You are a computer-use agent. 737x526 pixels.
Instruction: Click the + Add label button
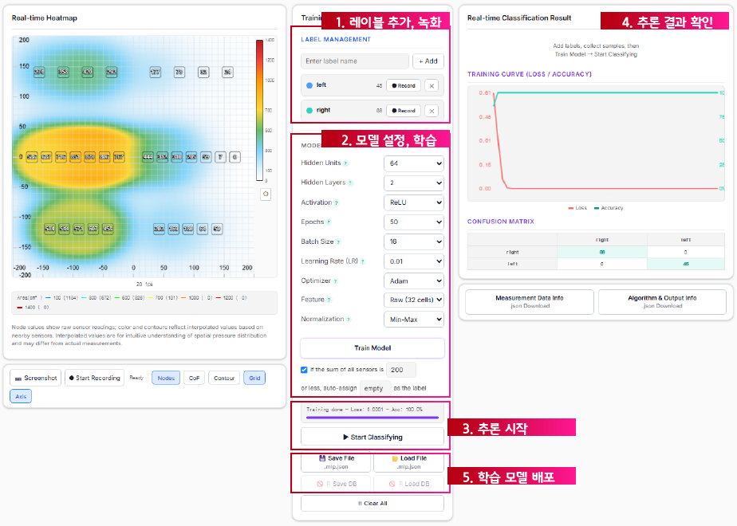coord(428,61)
